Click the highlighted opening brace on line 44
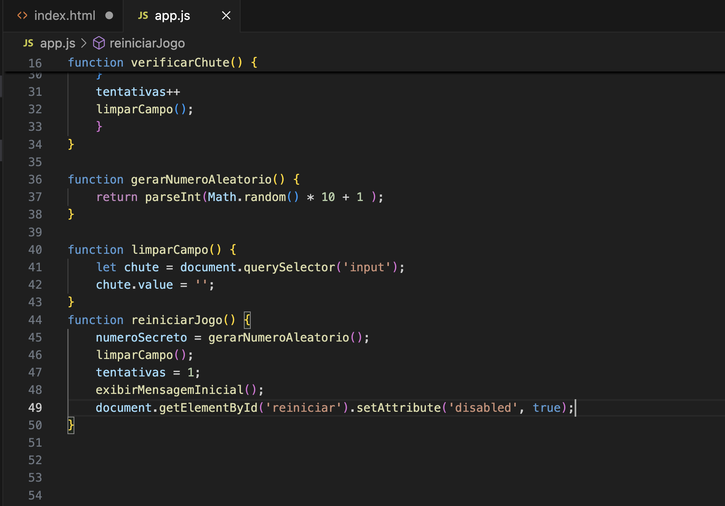The image size is (725, 506). [x=247, y=320]
